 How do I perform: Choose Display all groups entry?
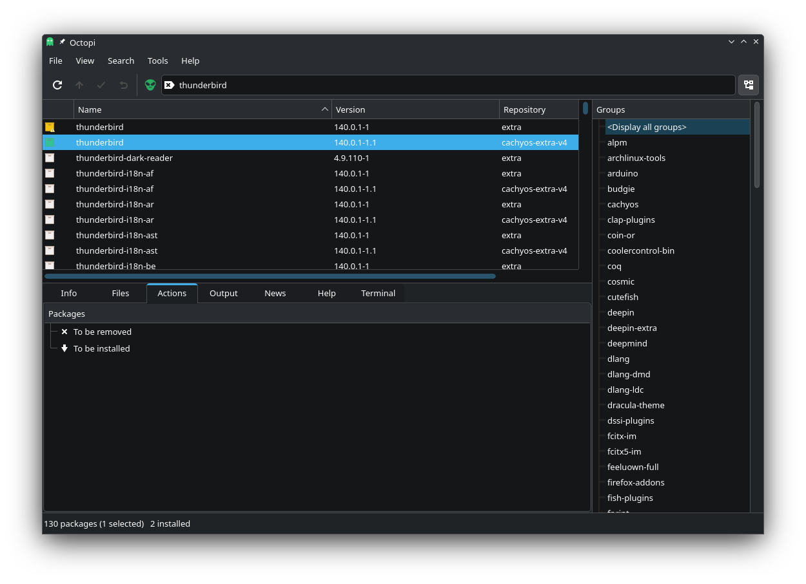click(x=647, y=127)
